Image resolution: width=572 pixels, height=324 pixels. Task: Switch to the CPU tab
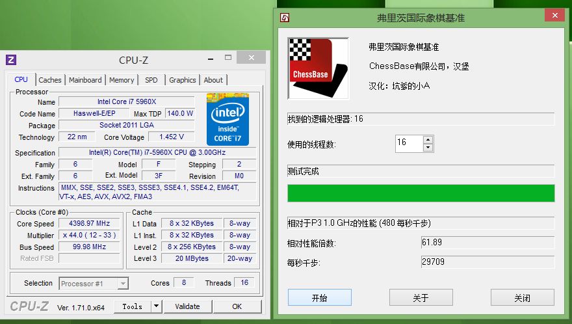[21, 79]
